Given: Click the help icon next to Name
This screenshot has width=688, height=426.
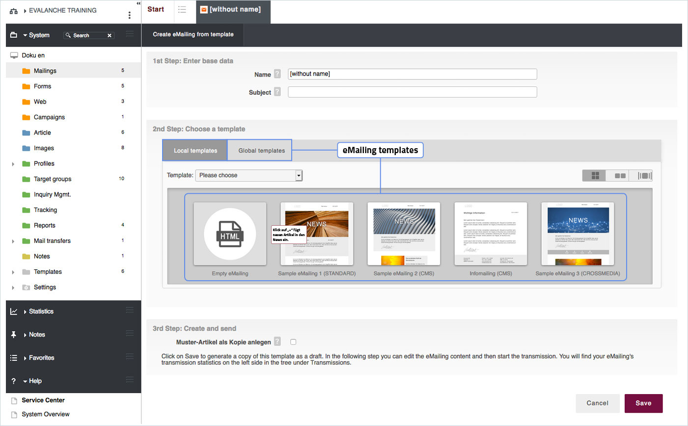Looking at the screenshot, I should (277, 74).
